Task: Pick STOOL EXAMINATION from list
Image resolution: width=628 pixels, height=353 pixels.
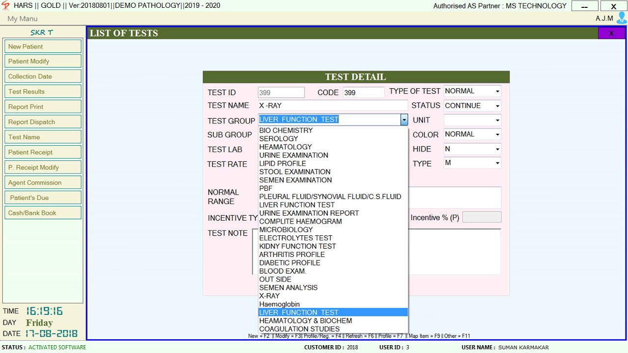Action: [x=333, y=172]
